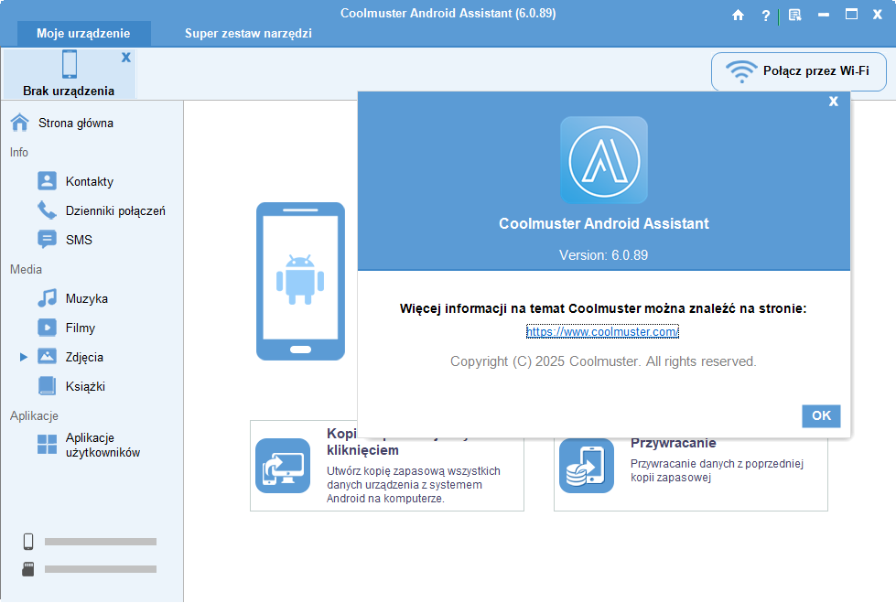Viewport: 896px width, 603px height.
Task: Click the phone storage usage bar
Action: click(101, 542)
